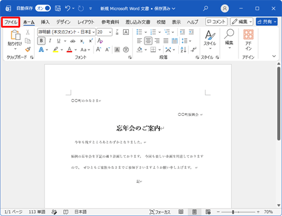Increase indent icon
282x216 pixels.
[191, 32]
